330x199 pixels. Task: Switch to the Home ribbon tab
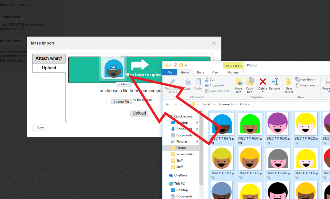[x=185, y=72]
